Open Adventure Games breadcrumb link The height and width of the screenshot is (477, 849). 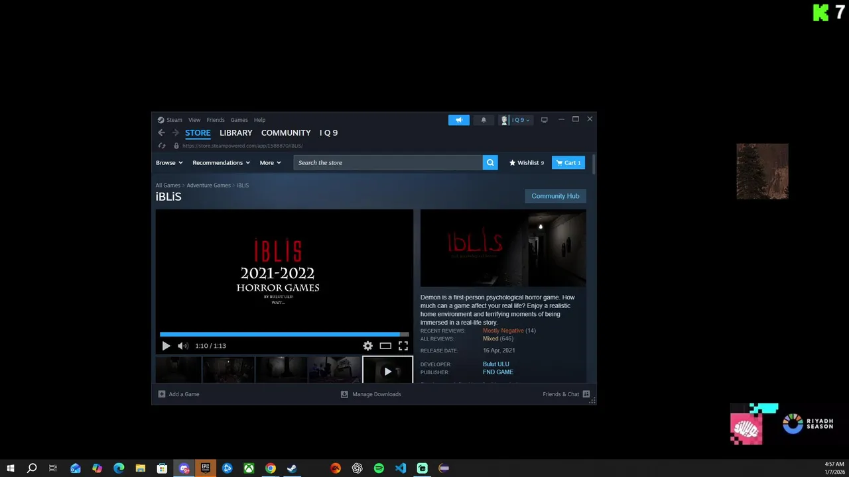208,185
